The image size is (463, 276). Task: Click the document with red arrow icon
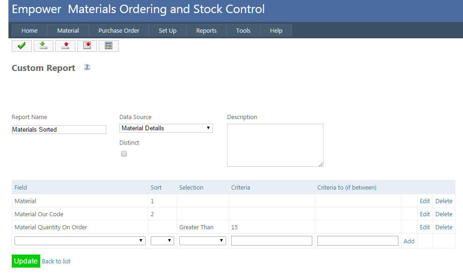point(87,46)
